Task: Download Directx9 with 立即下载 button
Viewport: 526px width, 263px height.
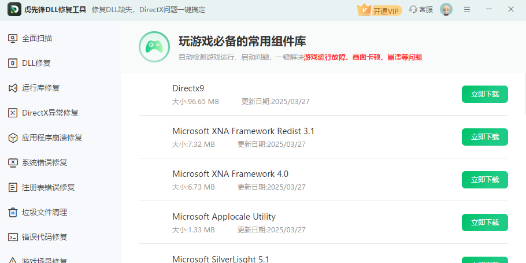Action: (x=484, y=94)
